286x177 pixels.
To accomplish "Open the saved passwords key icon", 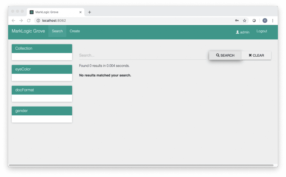I will click(237, 21).
